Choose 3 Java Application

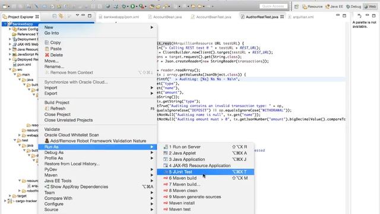coord(205,159)
